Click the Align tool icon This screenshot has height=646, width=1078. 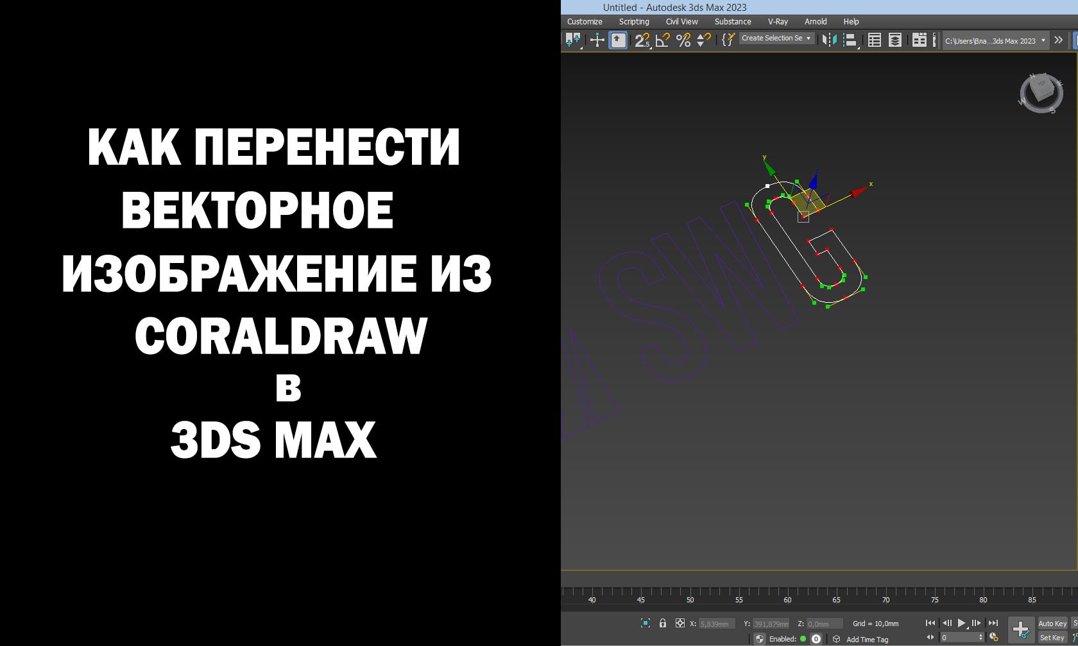click(850, 40)
